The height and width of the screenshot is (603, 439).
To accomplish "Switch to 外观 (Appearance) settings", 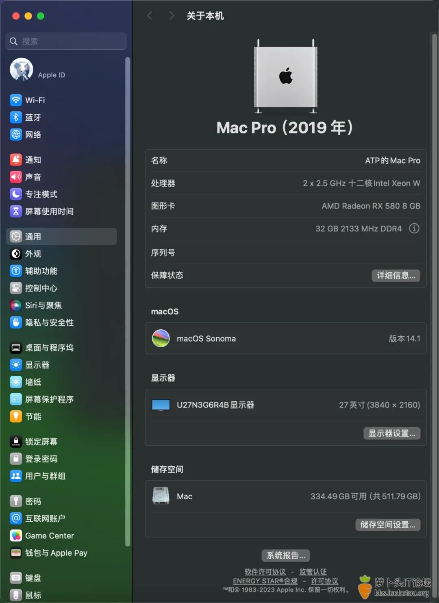I will pos(33,254).
